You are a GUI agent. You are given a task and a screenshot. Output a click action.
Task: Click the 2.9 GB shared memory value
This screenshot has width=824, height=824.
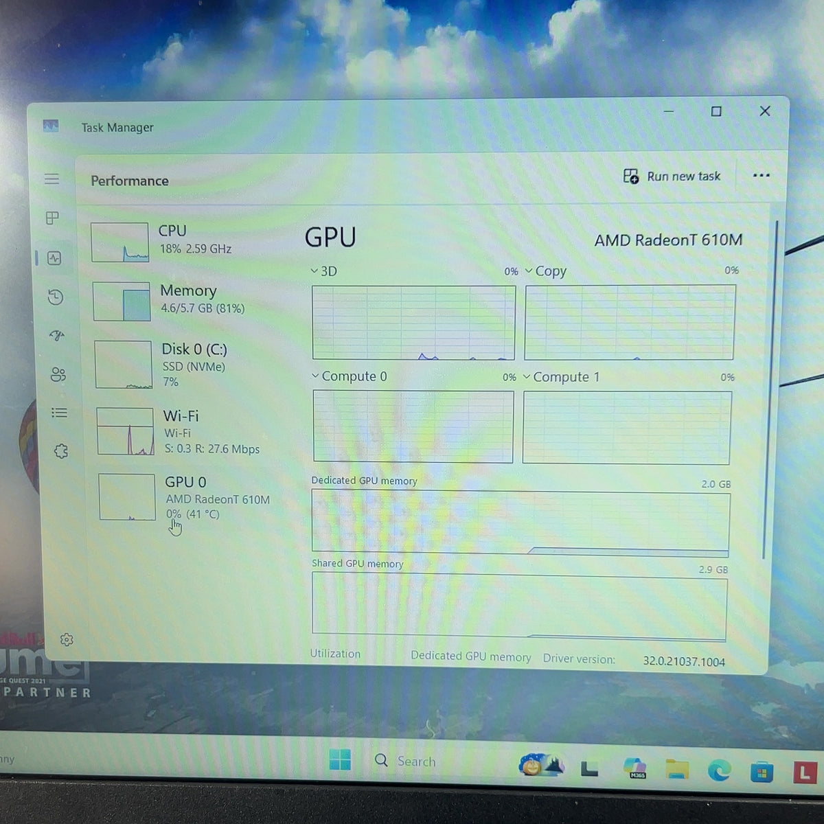click(x=713, y=569)
